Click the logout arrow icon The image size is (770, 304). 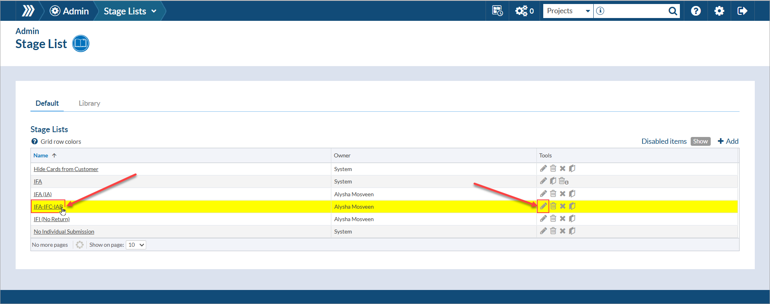point(742,11)
